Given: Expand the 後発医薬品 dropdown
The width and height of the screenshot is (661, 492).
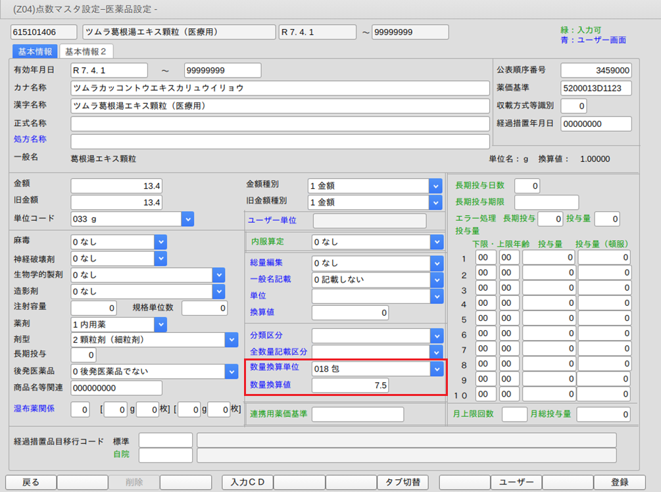Looking at the screenshot, I should click(231, 372).
